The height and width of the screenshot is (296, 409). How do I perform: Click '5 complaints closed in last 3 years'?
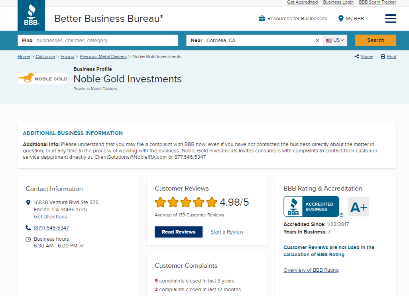[x=195, y=280]
